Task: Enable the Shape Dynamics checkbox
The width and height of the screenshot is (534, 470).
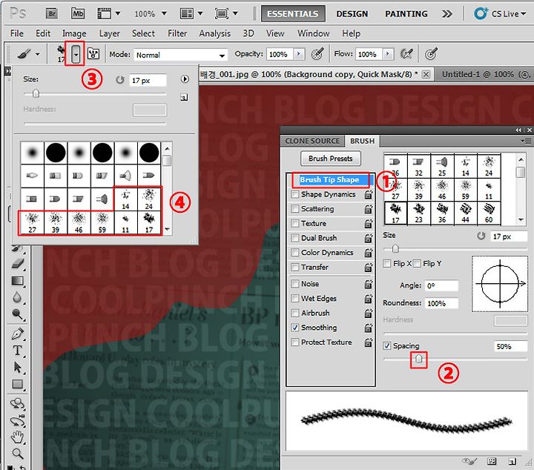Action: pyautogui.click(x=295, y=194)
